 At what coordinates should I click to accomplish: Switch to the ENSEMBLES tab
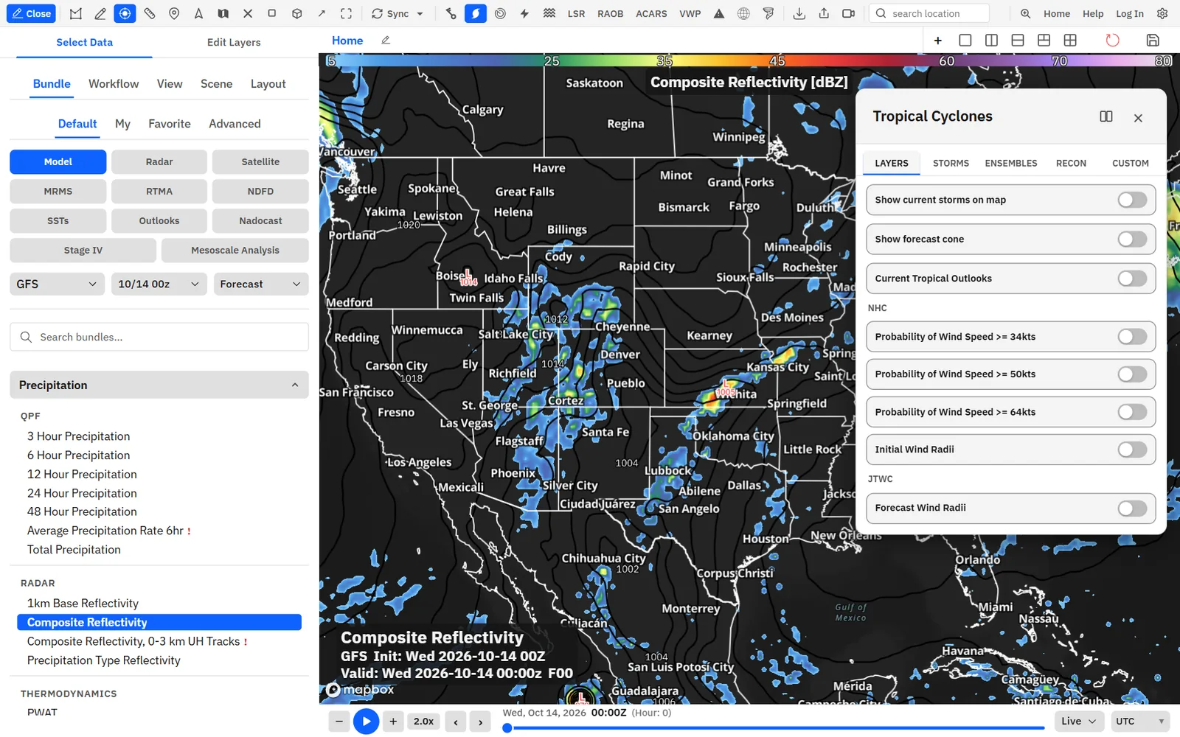1011,163
